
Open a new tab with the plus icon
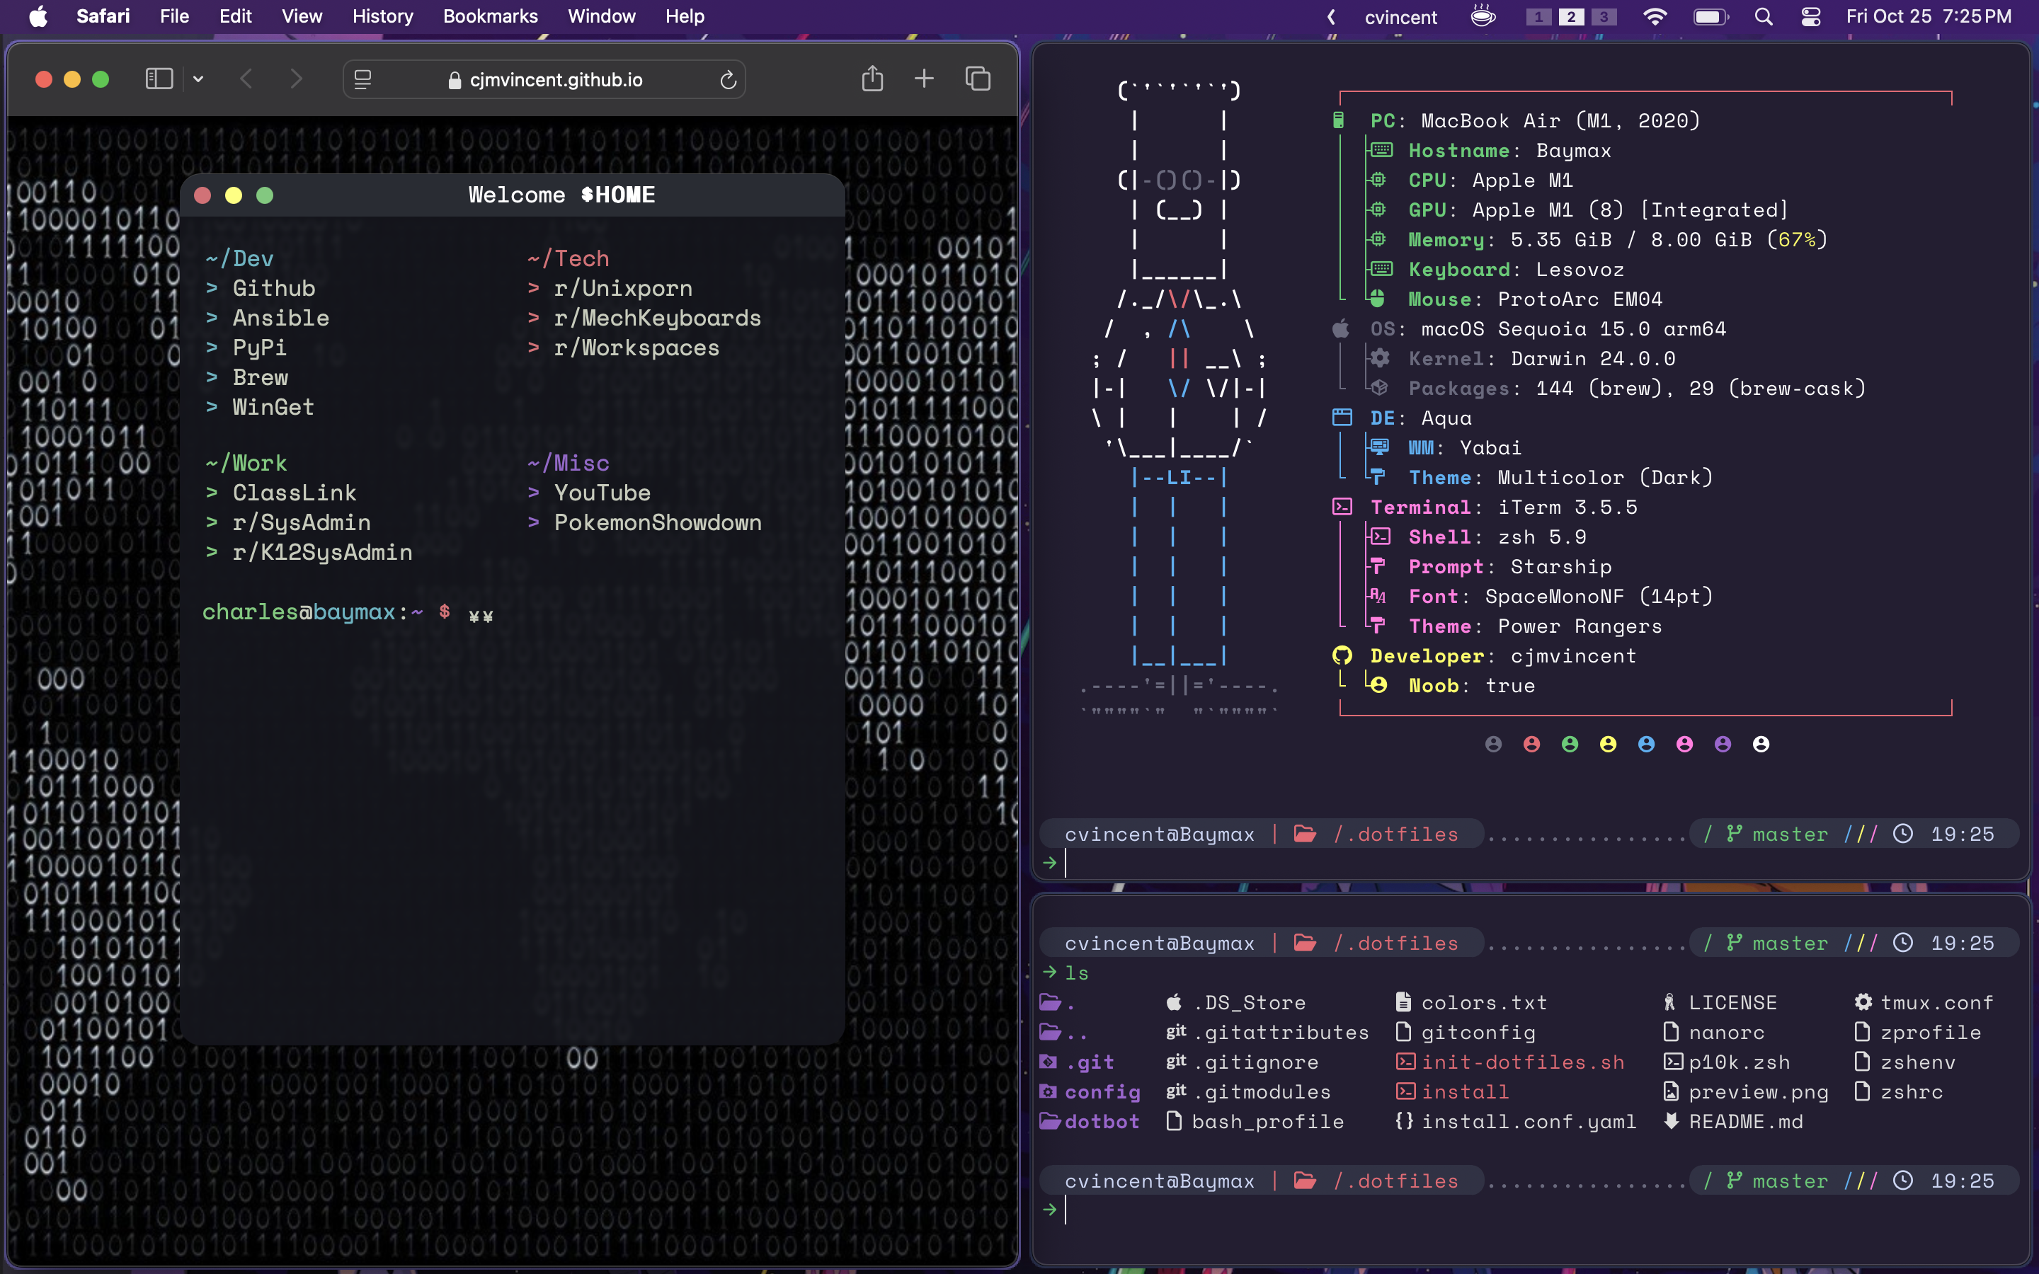pos(925,79)
